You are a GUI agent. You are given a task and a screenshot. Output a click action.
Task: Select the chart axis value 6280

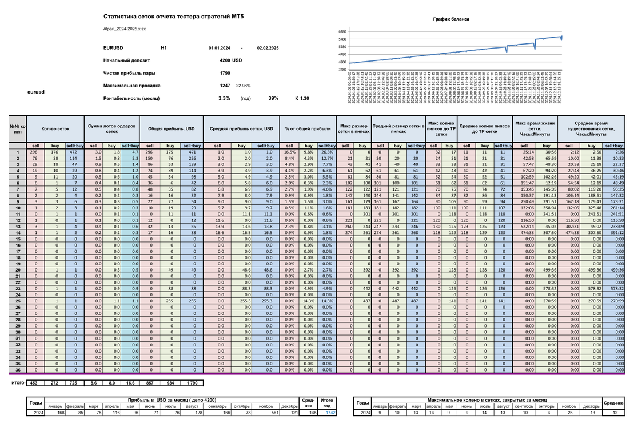[342, 31]
